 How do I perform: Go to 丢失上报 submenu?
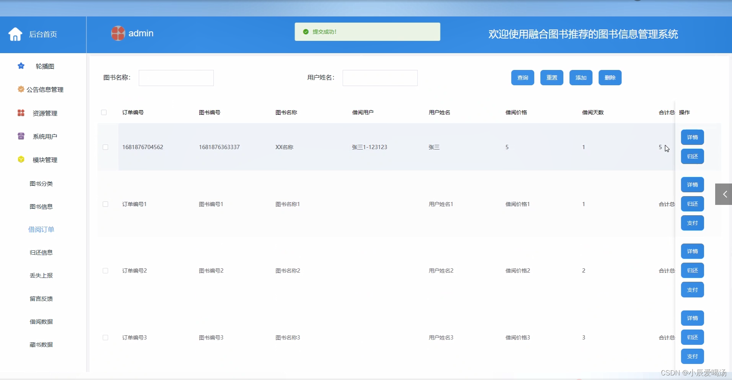click(41, 275)
